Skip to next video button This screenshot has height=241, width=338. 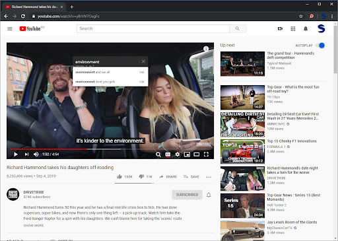point(26,155)
